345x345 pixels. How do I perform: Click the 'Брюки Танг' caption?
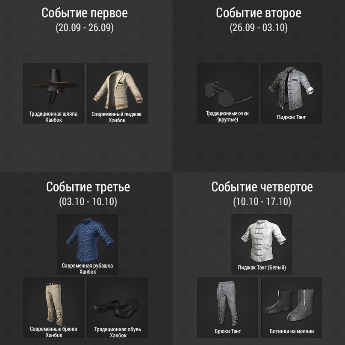point(228,331)
